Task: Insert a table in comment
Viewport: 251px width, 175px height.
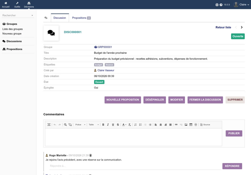Action: [x=191, y=125]
